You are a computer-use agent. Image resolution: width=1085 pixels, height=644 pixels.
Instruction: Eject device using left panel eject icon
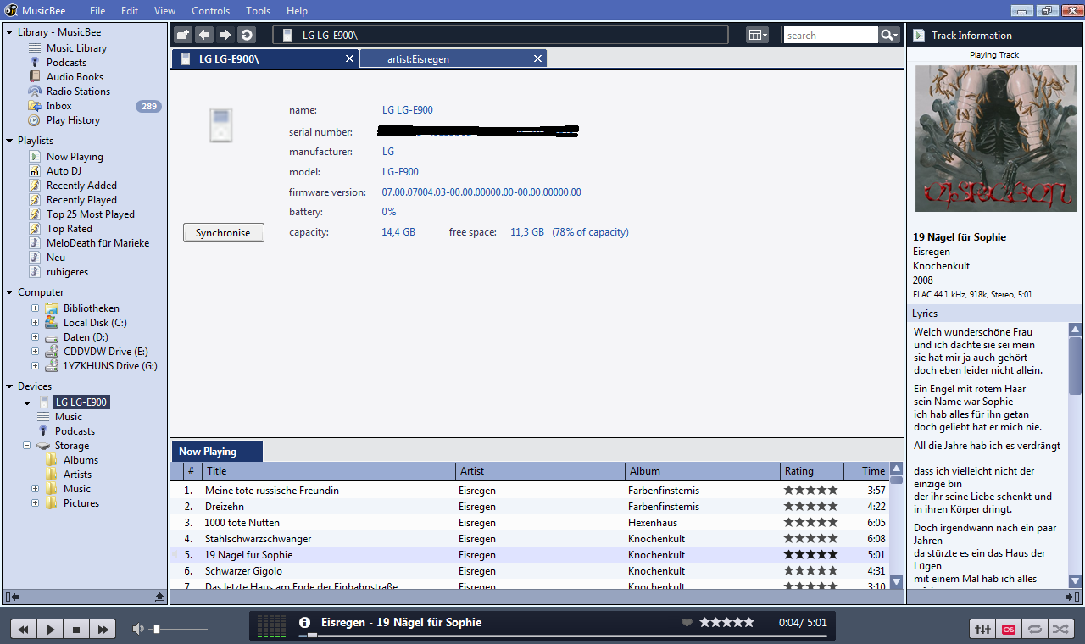coord(160,597)
